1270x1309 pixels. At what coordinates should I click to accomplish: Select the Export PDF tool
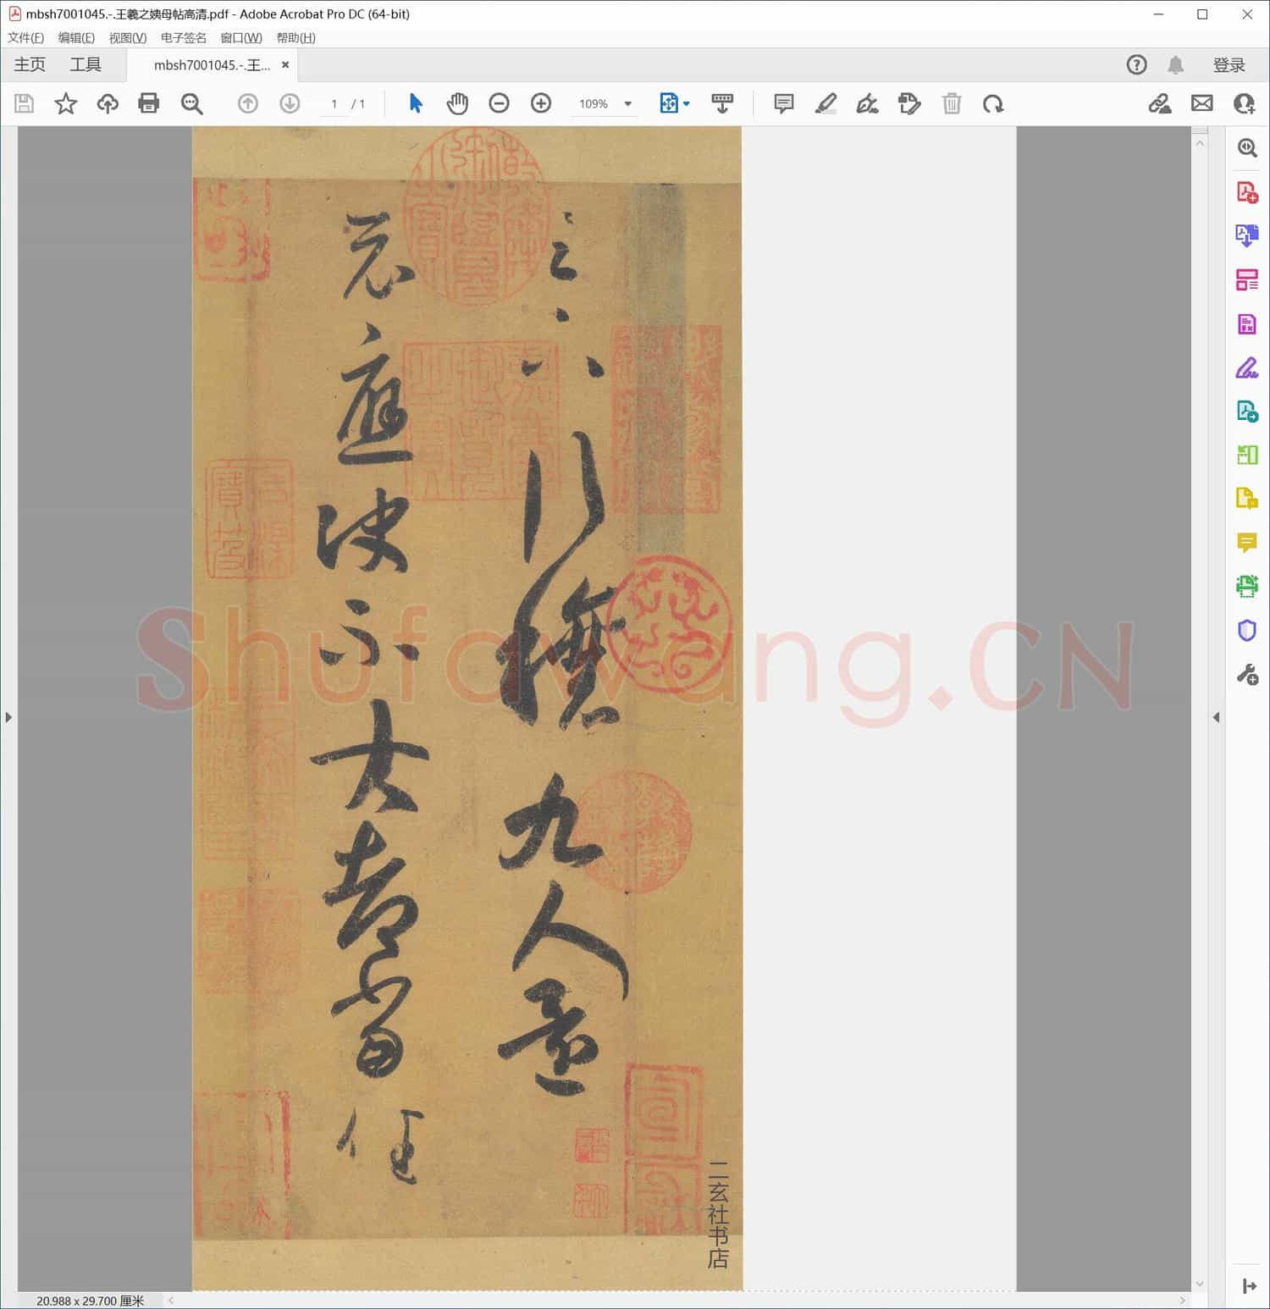pyautogui.click(x=1246, y=235)
